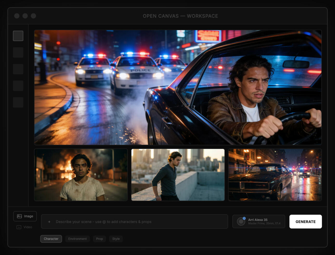Open the black muscle car street thumbnail

[x=275, y=175]
